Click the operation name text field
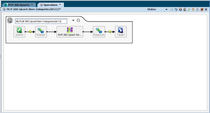210x113 pixels. (x=41, y=21)
